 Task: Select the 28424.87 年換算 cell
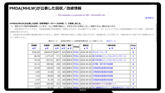(47, 52)
